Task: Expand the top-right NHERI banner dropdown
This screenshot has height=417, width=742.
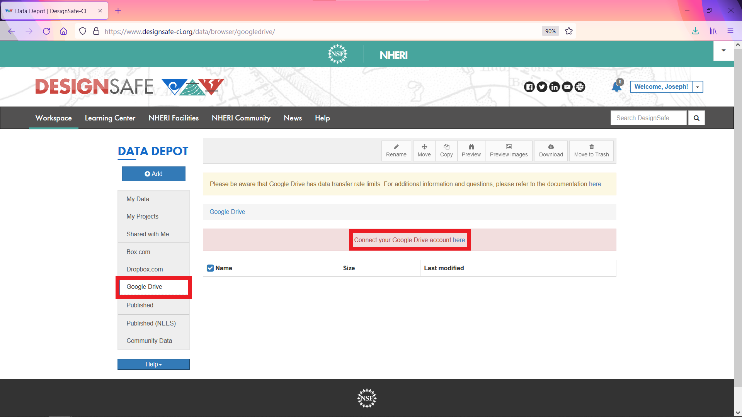Action: [x=723, y=51]
